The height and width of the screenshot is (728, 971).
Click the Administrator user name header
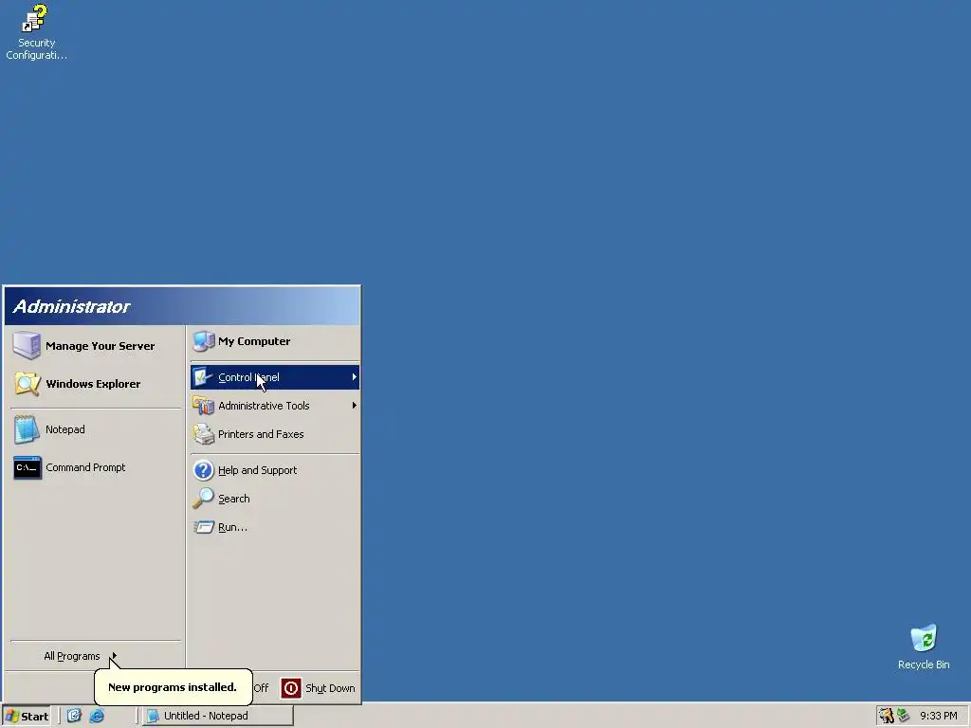click(72, 306)
